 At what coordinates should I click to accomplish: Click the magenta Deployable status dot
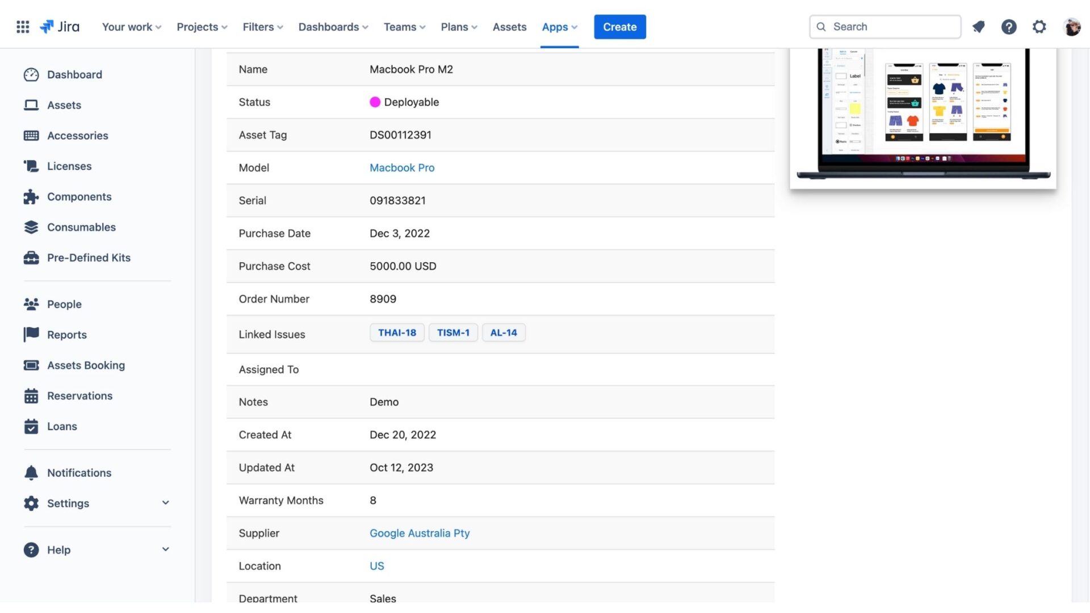point(375,102)
